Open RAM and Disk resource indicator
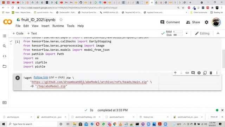The image size is (225, 127). click(174, 33)
